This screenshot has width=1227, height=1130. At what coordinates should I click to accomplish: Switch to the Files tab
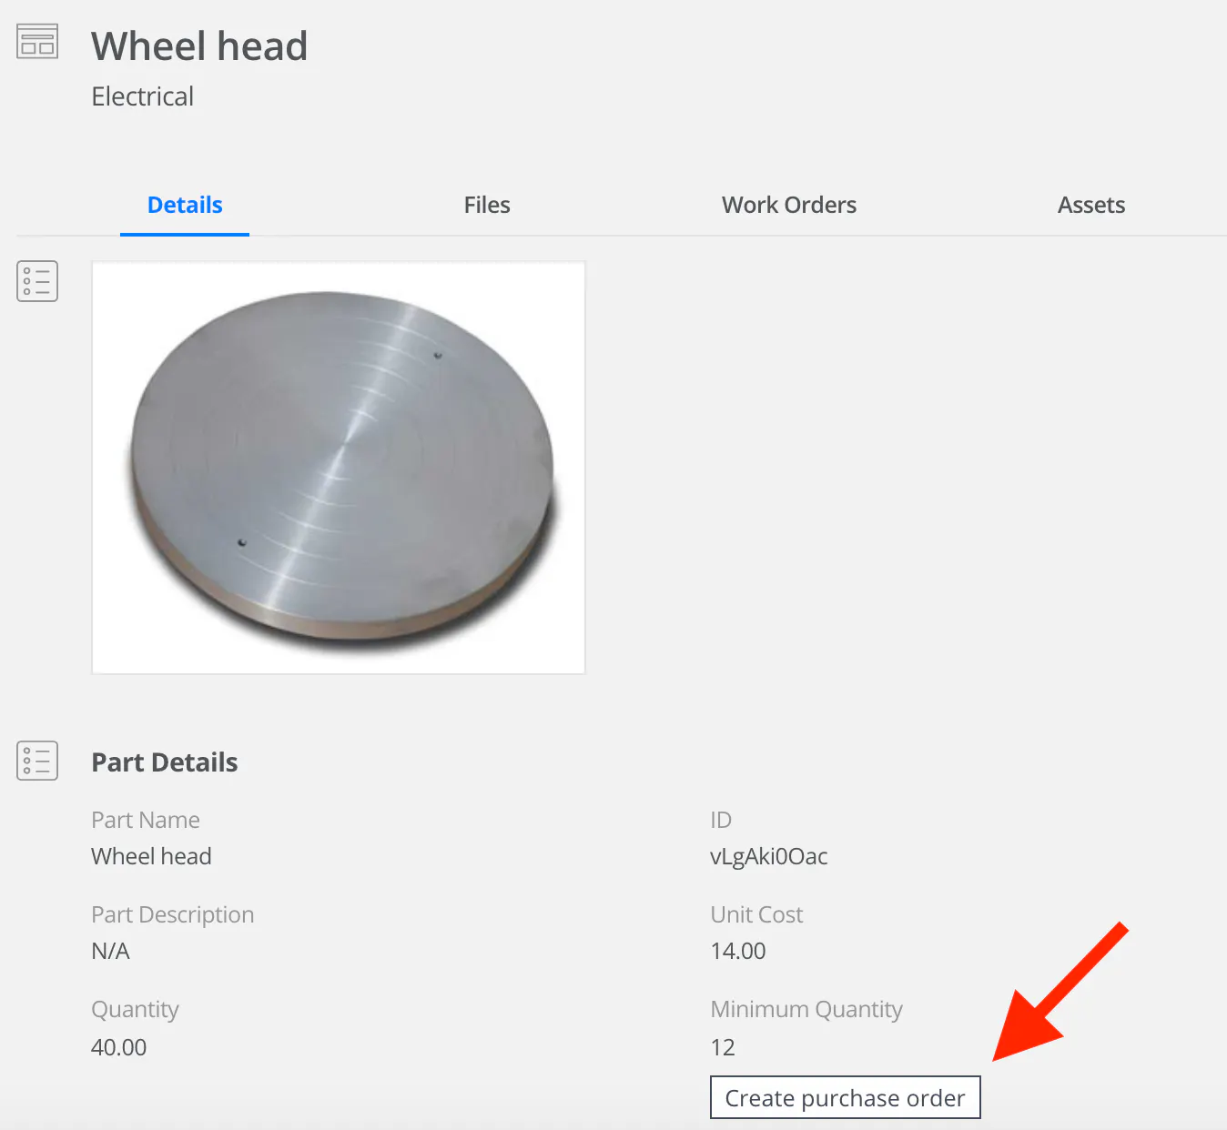pyautogui.click(x=486, y=205)
